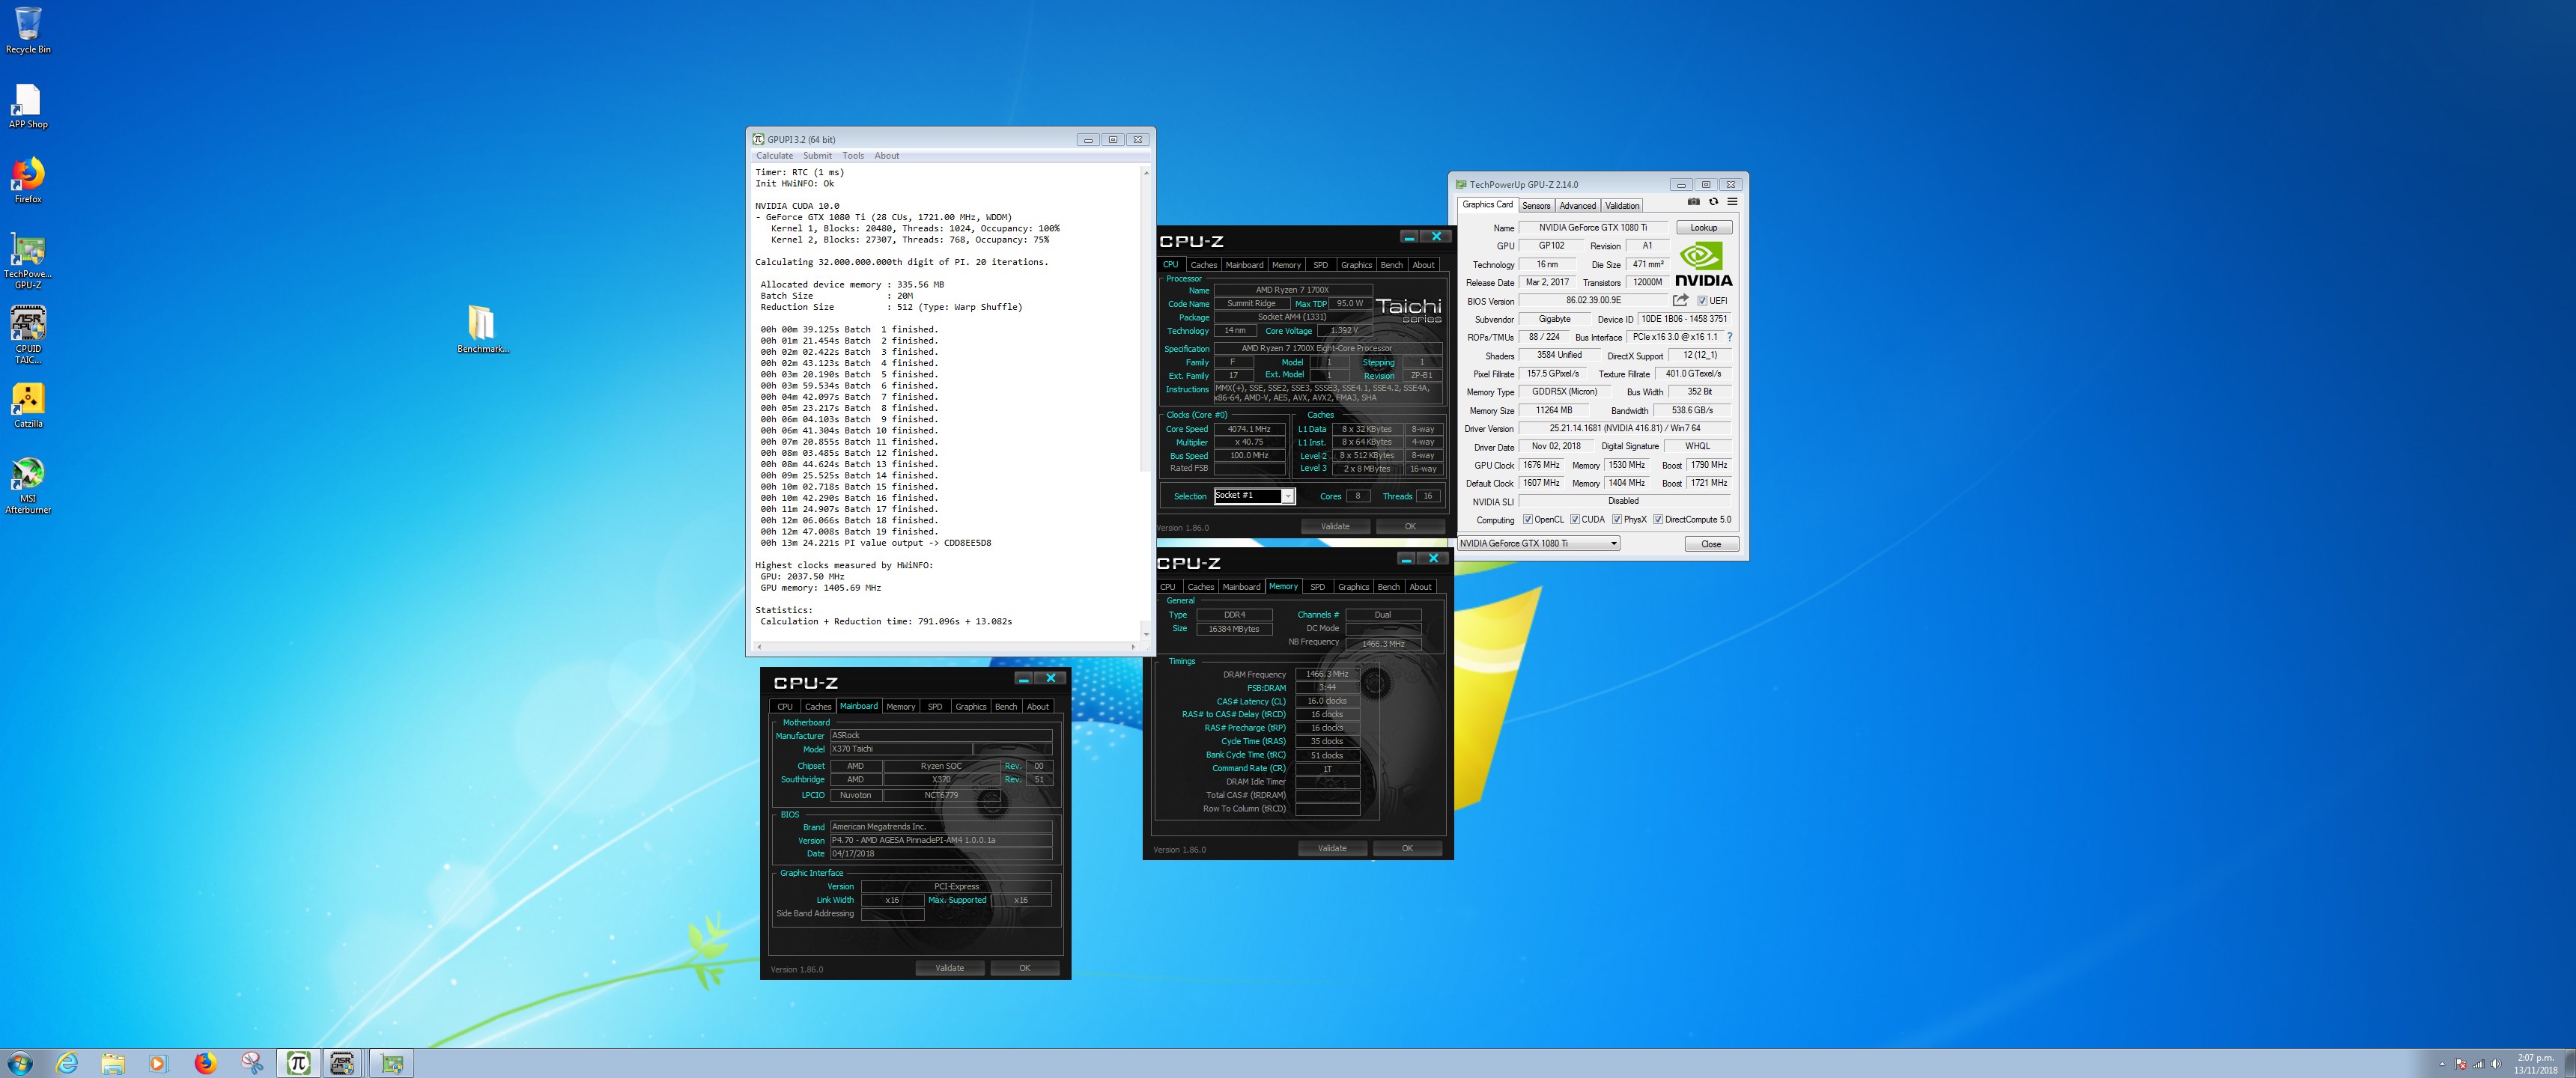Click the Action Center flag tray icon

(2461, 1064)
